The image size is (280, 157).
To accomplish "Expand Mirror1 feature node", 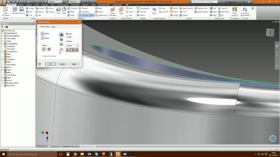I will 2,67.
